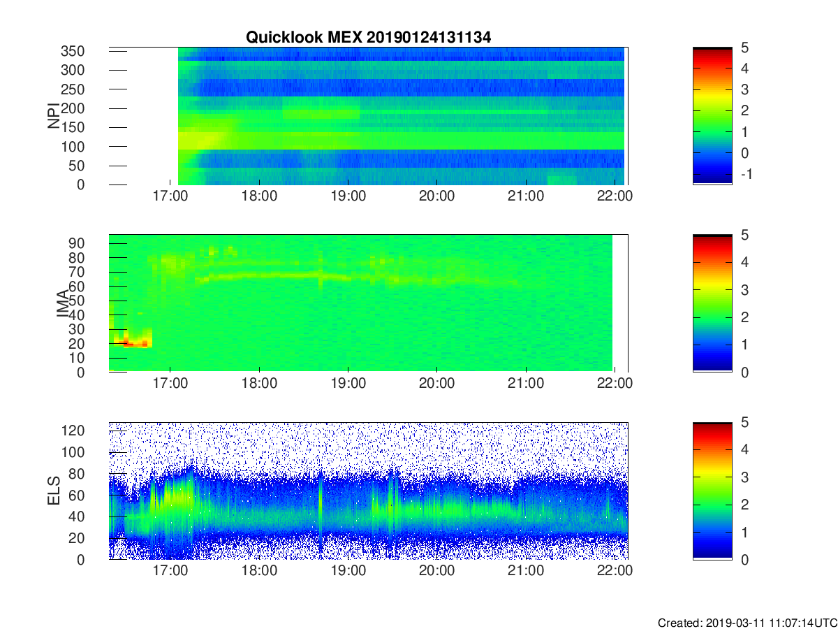Image resolution: width=838 pixels, height=629 pixels.
Task: Click the 17:00 label under ELS plot
Action: (x=170, y=572)
